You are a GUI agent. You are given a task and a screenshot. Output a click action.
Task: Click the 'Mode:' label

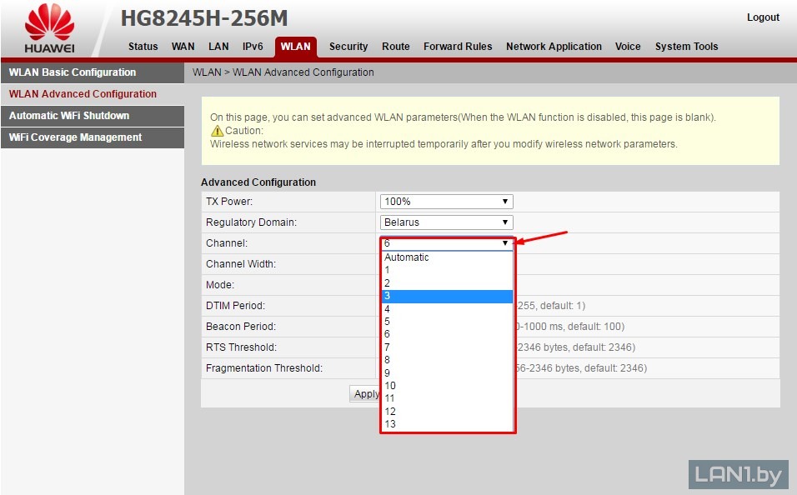click(220, 285)
